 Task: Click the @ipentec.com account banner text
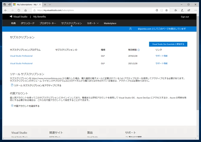pyautogui.click(x=162, y=29)
